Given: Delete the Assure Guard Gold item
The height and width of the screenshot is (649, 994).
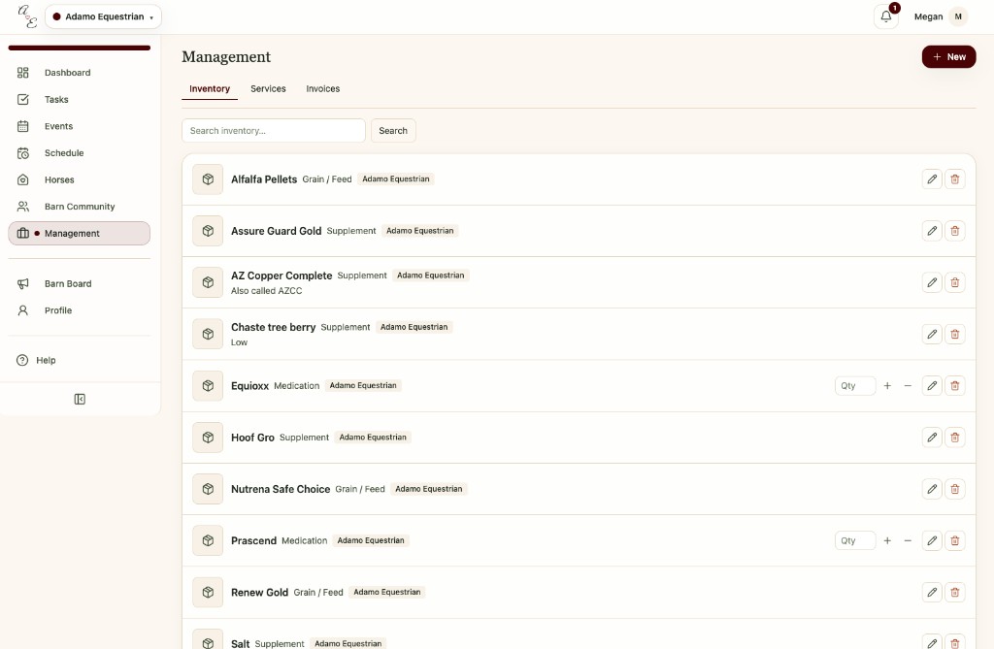Looking at the screenshot, I should point(955,231).
